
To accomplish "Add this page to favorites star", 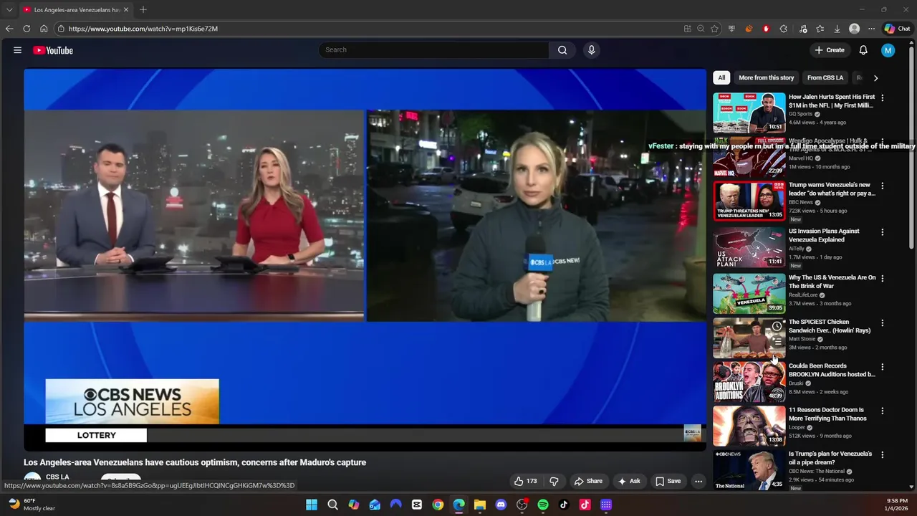I will pos(714,29).
